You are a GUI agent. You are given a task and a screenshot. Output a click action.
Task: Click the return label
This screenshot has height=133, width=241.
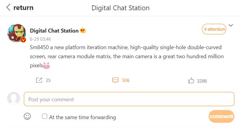pos(23,8)
